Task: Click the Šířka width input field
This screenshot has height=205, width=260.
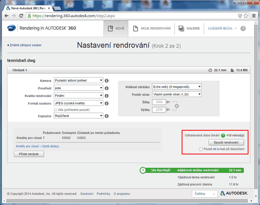Action: (x=159, y=102)
